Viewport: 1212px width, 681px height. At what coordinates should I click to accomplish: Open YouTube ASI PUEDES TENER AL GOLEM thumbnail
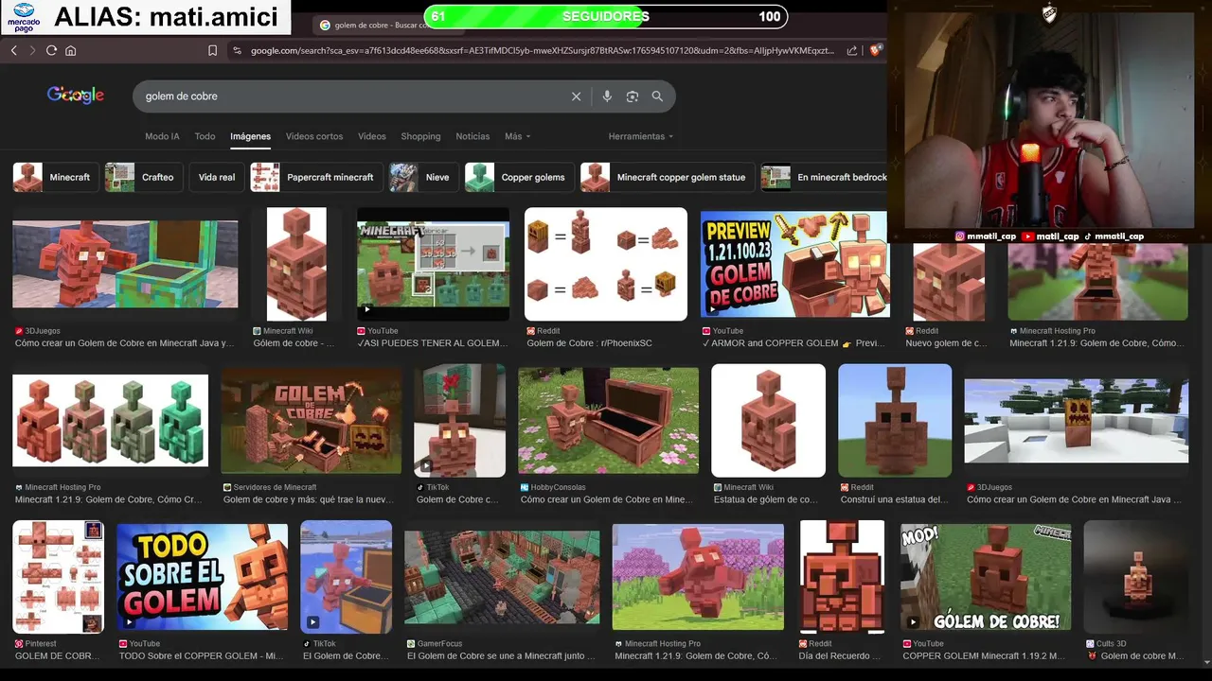pyautogui.click(x=433, y=265)
